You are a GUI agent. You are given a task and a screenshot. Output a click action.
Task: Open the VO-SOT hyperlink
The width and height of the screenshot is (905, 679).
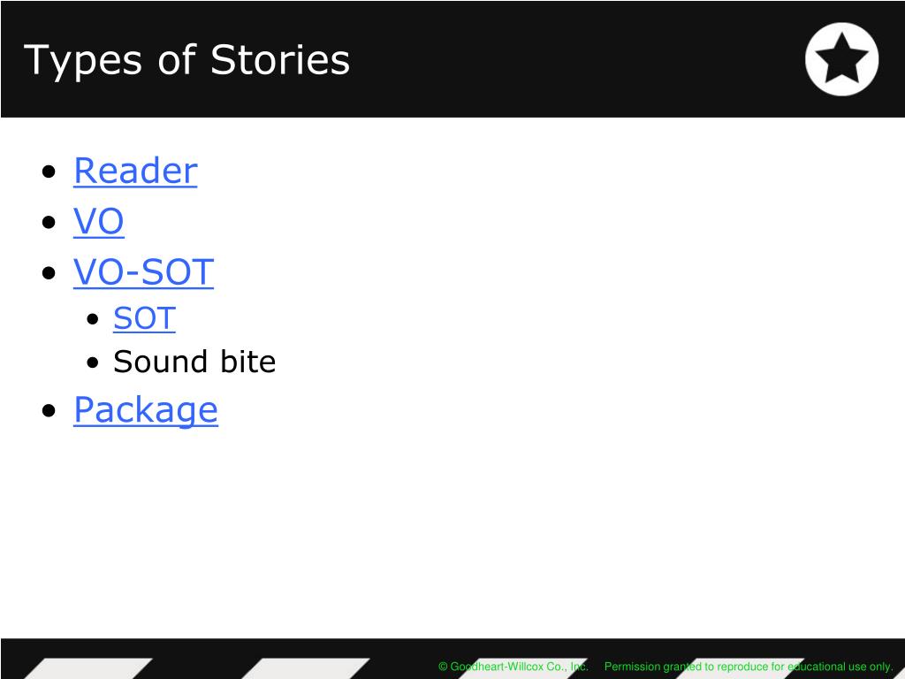[144, 272]
